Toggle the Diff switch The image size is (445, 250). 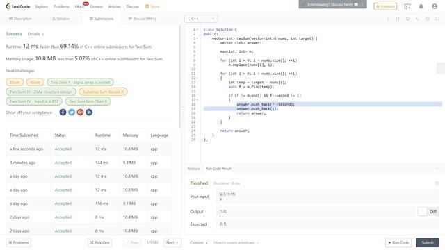tap(428, 211)
